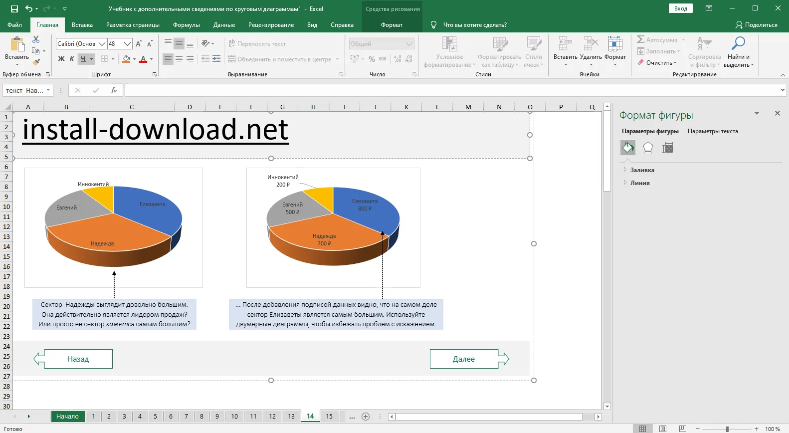This screenshot has height=433, width=789.
Task: Toggle italic К formatting
Action: [x=72, y=59]
